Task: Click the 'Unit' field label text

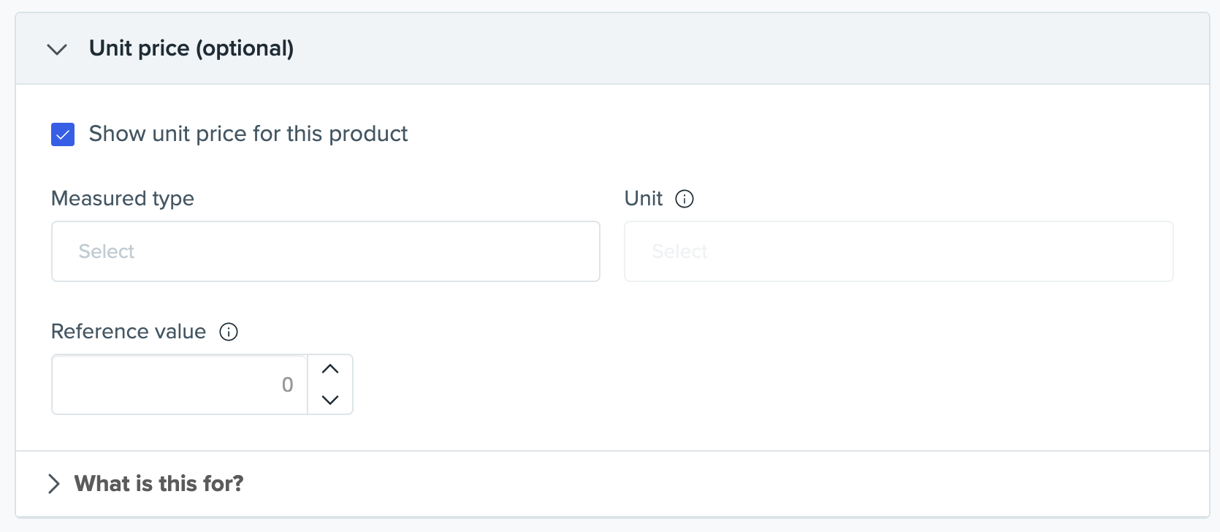Action: (x=644, y=199)
